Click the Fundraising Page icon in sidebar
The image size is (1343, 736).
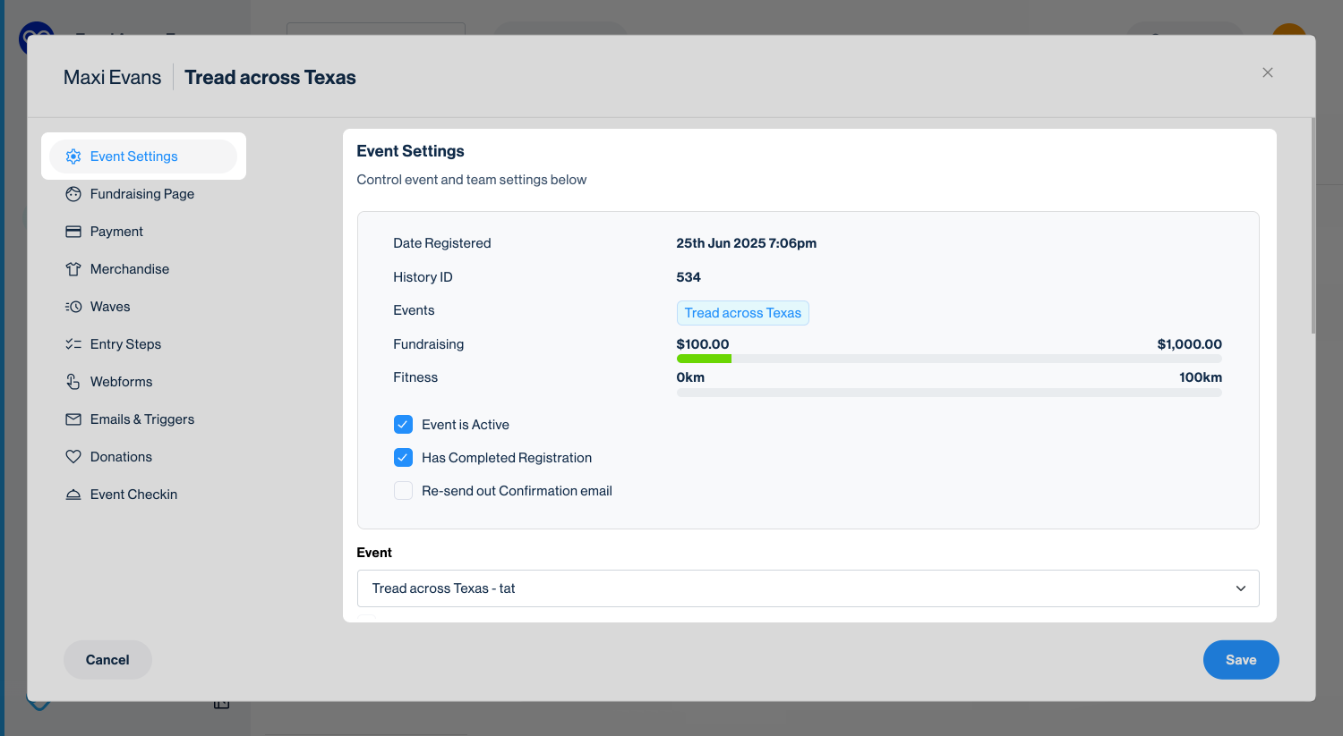(x=73, y=194)
